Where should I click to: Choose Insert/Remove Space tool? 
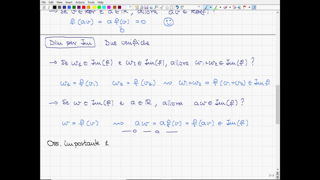coord(239,7)
